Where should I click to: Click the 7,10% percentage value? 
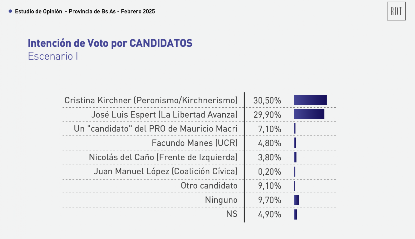click(269, 129)
